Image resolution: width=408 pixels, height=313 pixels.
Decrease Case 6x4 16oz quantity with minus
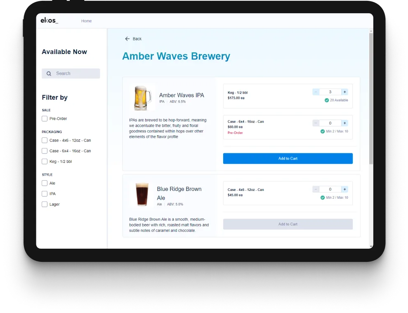point(316,123)
